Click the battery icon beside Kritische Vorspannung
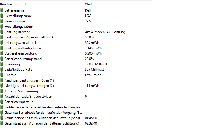 pos(2,91)
